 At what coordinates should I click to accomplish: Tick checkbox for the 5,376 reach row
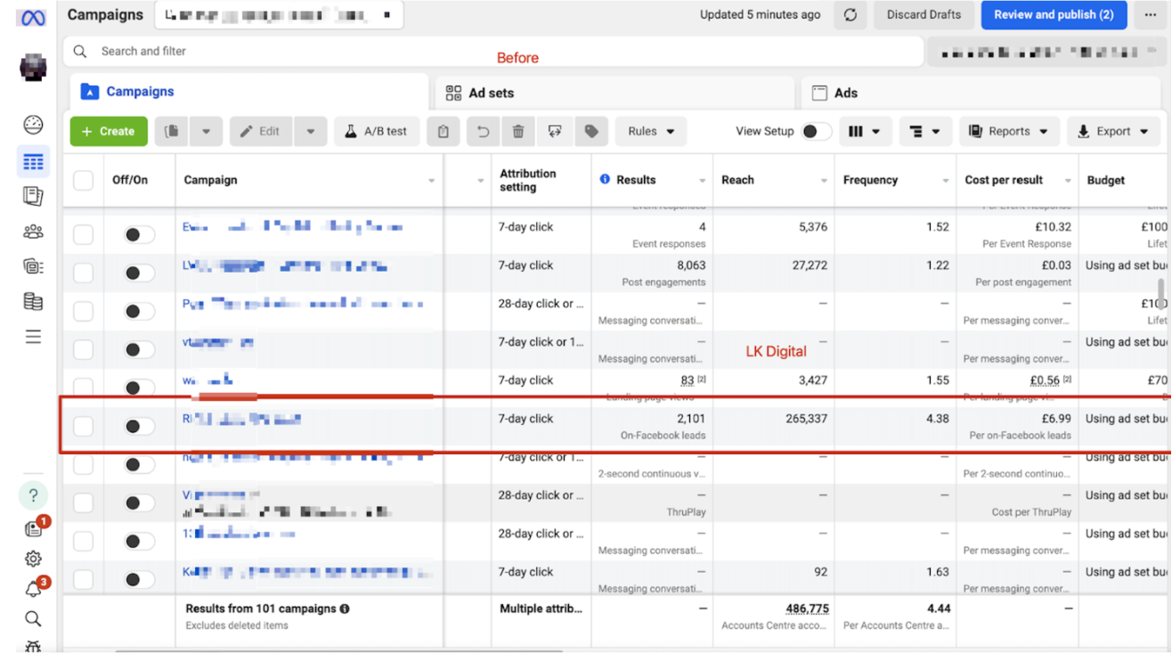pyautogui.click(x=83, y=234)
